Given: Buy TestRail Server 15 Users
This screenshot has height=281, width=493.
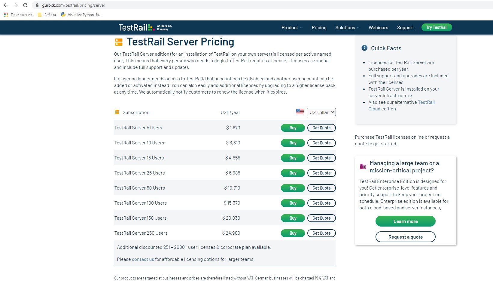Looking at the screenshot, I should pos(293,158).
